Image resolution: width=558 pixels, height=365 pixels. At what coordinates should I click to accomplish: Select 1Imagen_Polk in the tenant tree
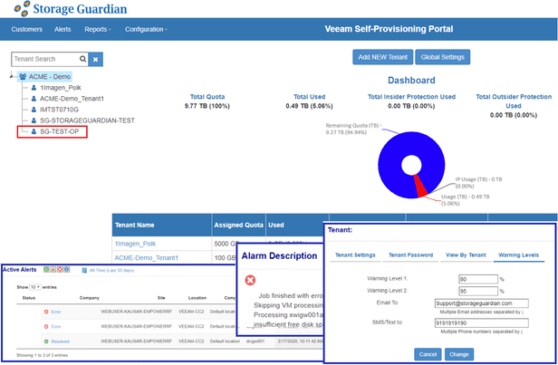tap(61, 88)
